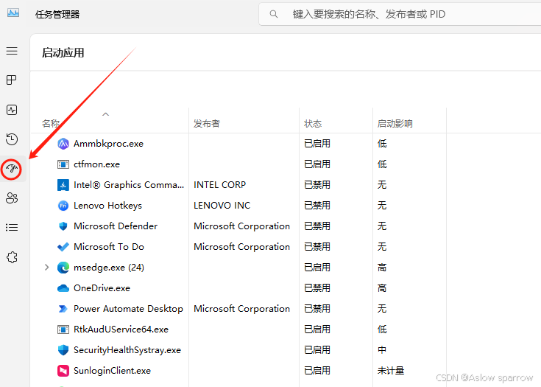541x387 pixels.
Task: Click the msedge.exe Edge icon
Action: click(63, 268)
